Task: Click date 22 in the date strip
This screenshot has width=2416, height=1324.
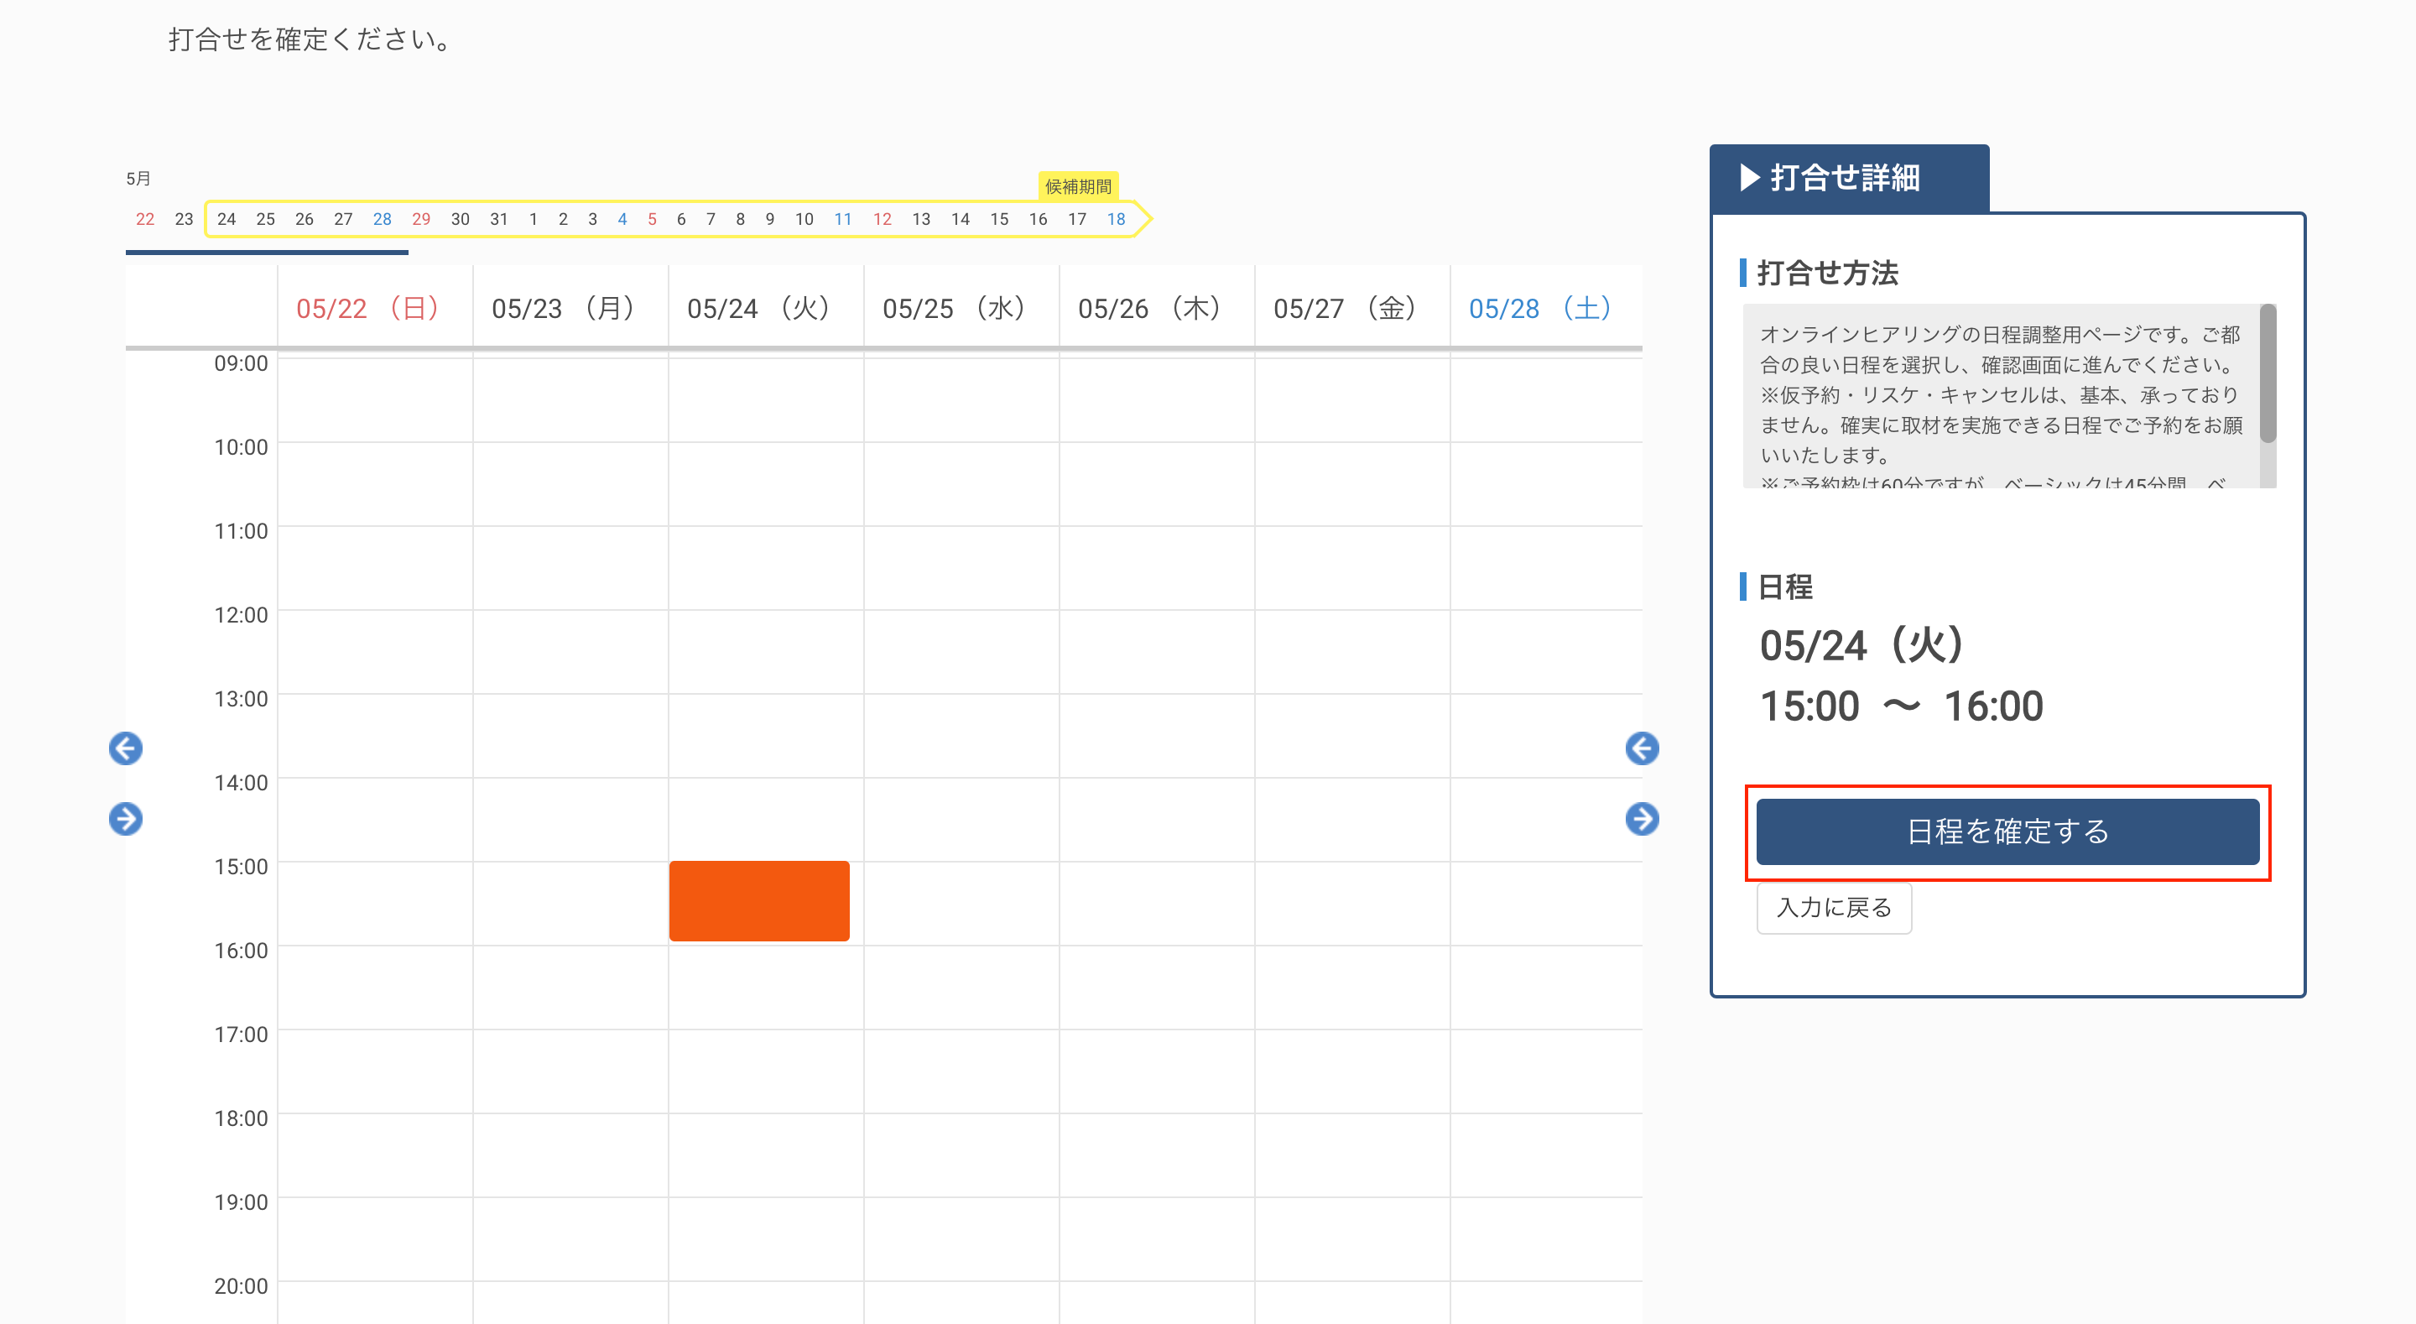Action: (x=144, y=220)
